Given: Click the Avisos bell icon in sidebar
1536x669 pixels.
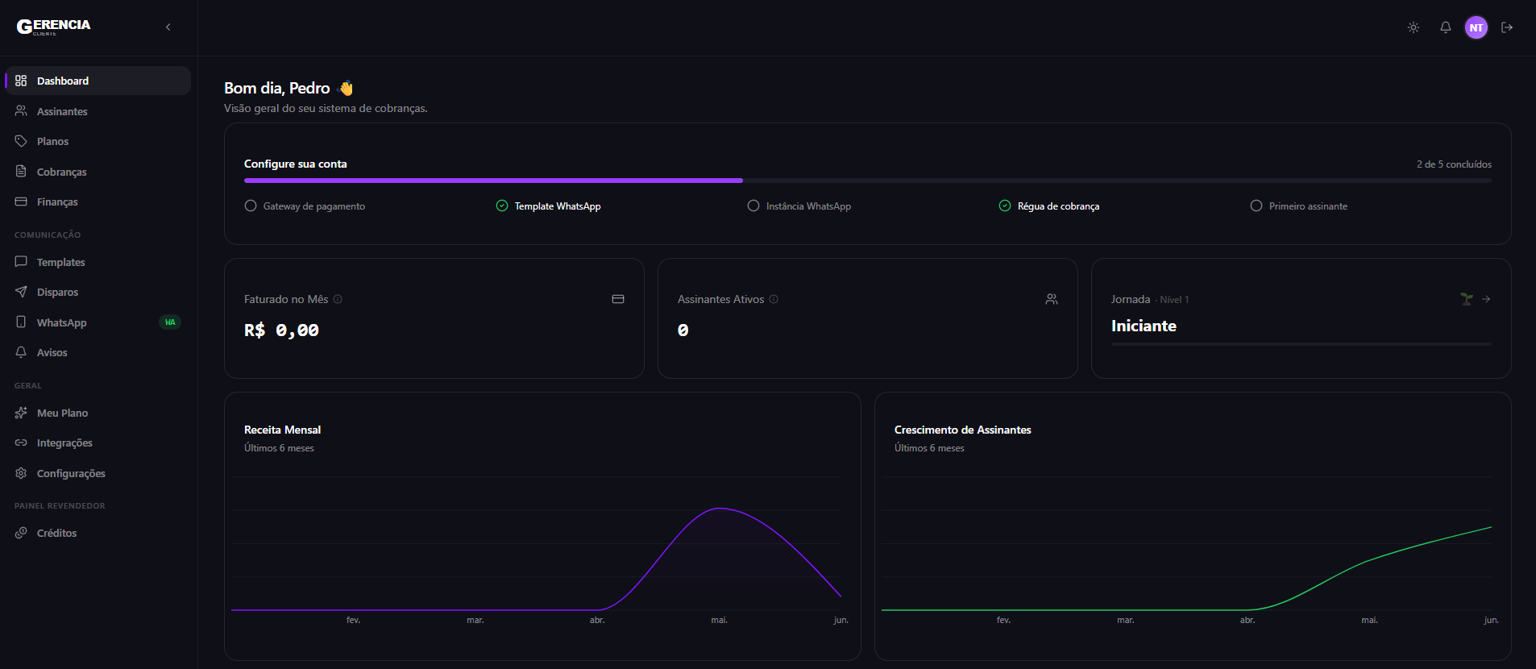Looking at the screenshot, I should (21, 352).
